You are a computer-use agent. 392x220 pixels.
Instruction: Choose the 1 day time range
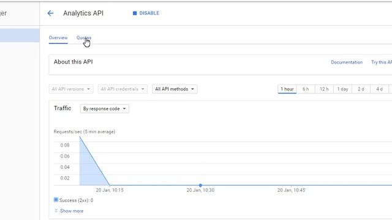pos(342,89)
